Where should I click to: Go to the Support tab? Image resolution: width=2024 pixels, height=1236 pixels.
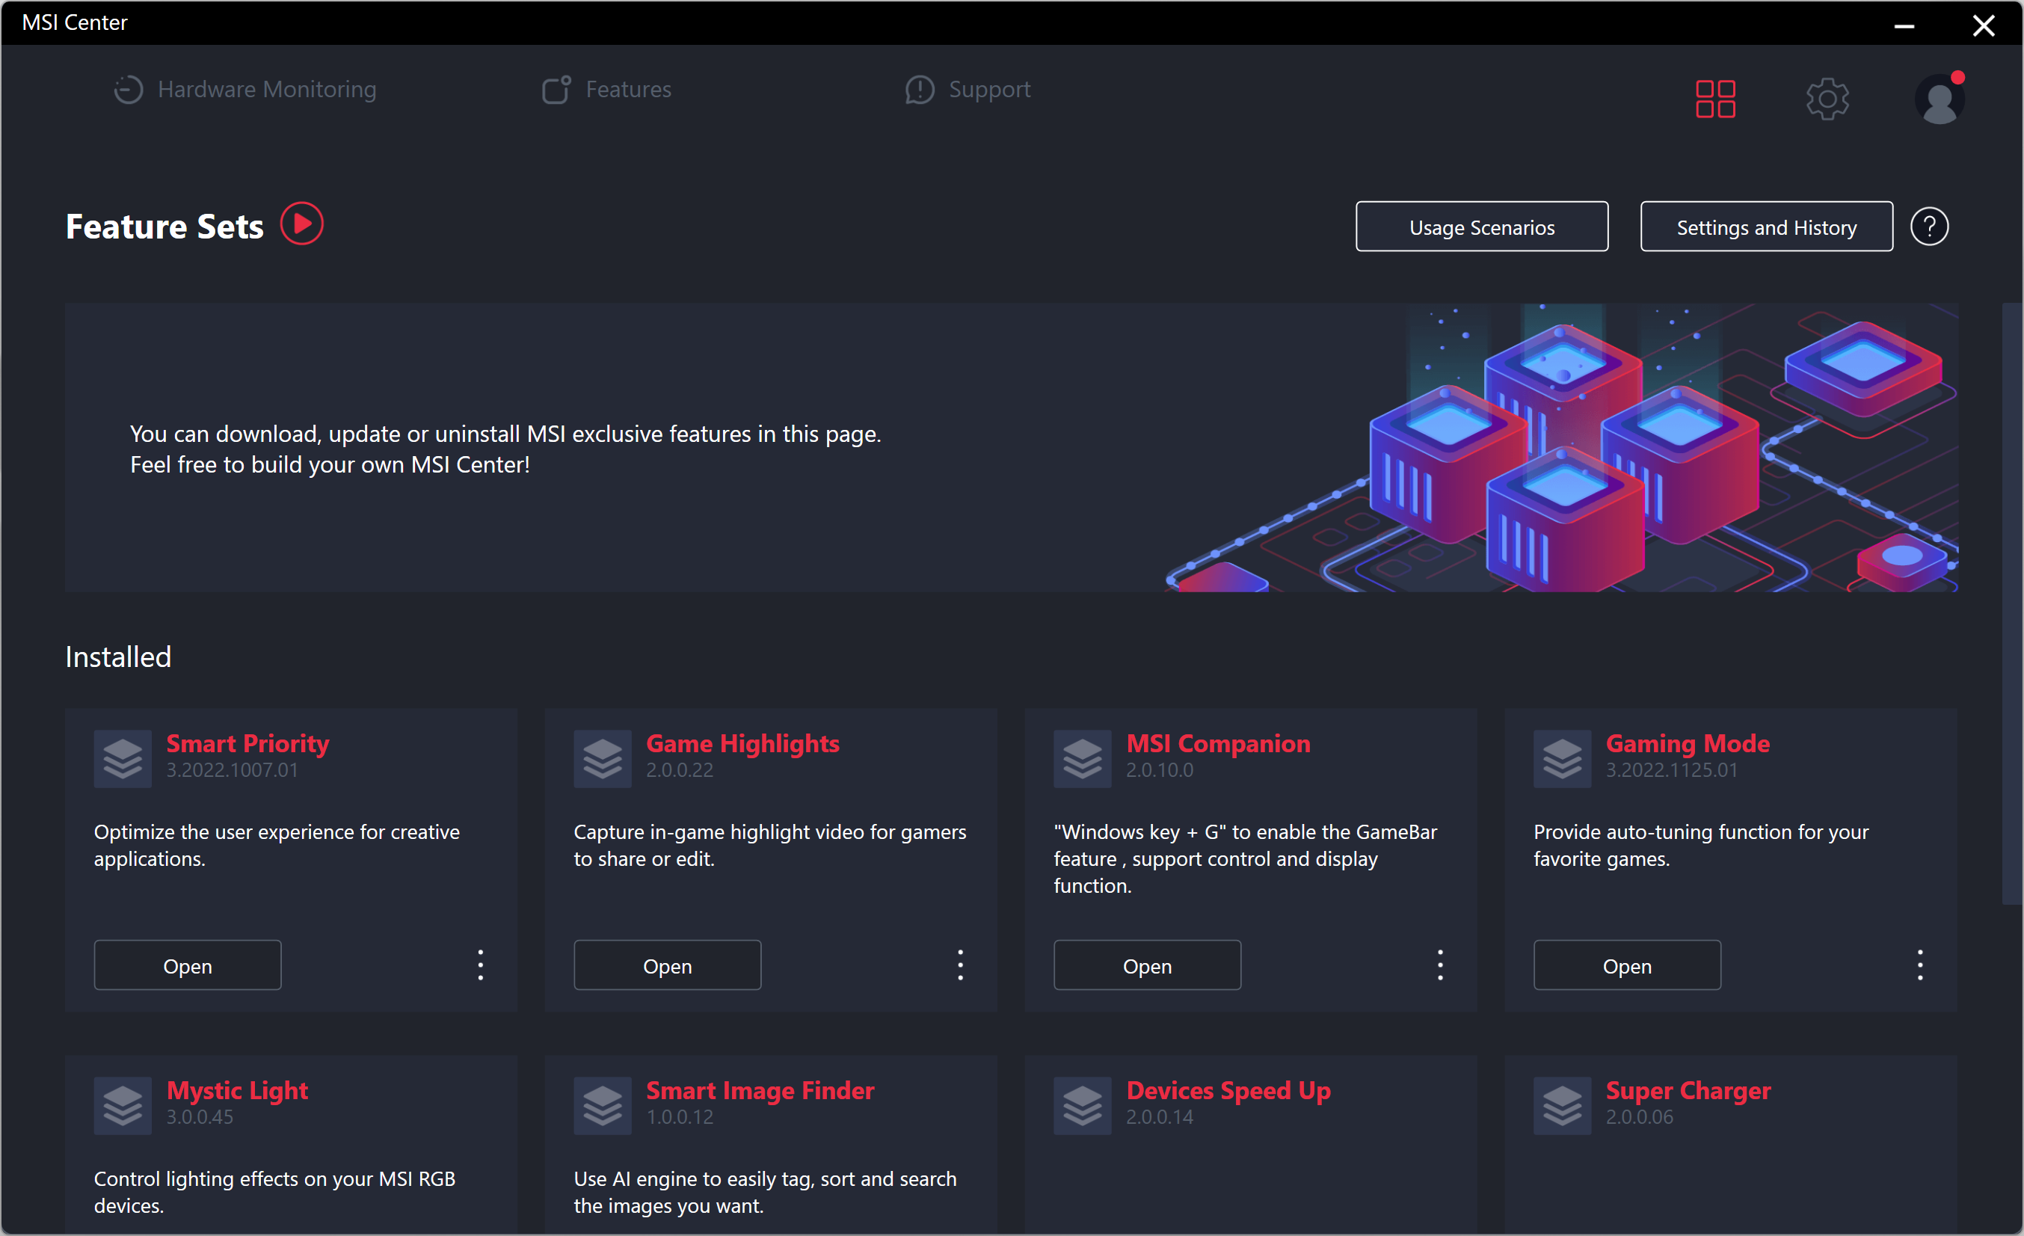pyautogui.click(x=968, y=90)
